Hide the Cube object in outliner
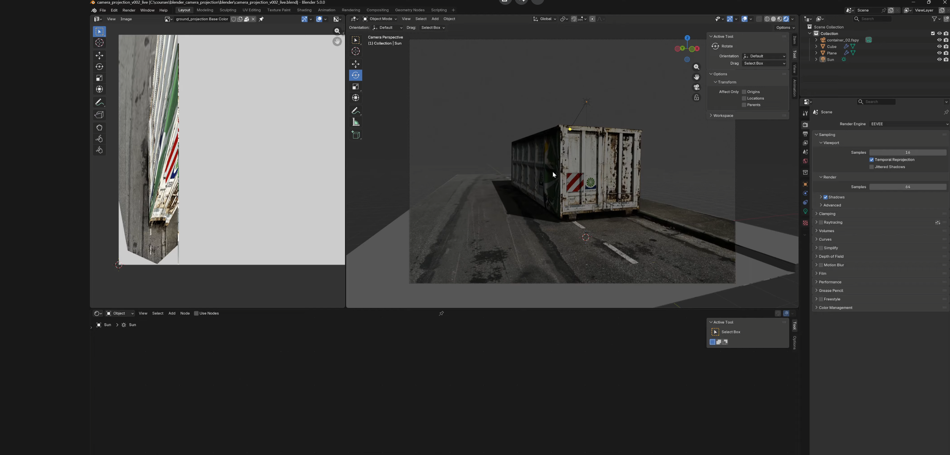950x455 pixels. (939, 46)
